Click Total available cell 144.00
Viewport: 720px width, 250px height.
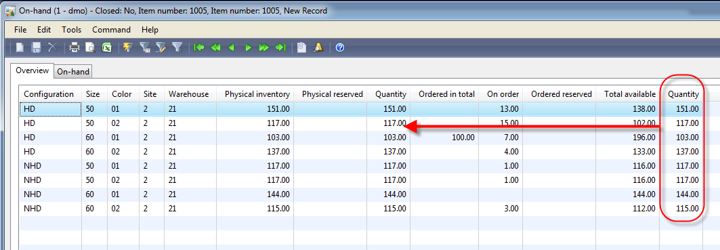tap(628, 194)
